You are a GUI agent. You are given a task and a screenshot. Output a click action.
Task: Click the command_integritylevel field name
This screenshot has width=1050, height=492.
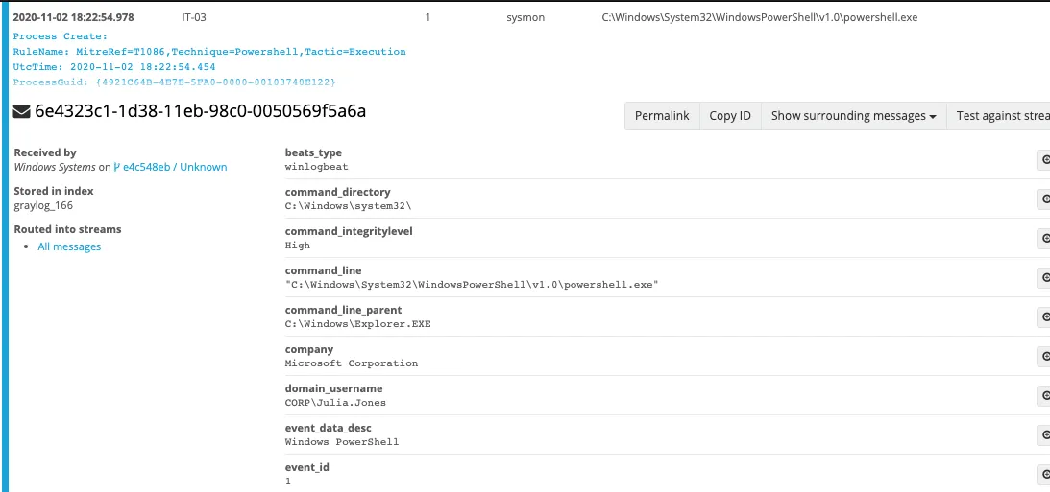[x=349, y=231]
